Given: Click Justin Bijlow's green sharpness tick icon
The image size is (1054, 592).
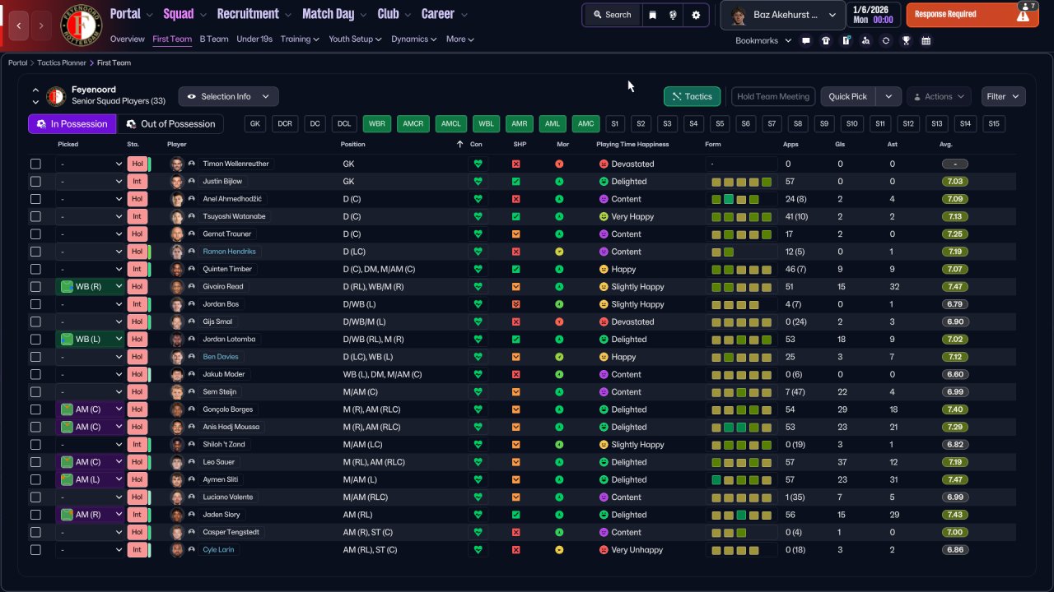Looking at the screenshot, I should tap(515, 181).
